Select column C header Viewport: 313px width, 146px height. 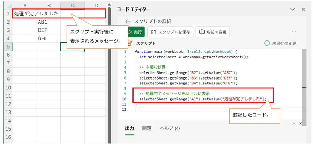72,6
